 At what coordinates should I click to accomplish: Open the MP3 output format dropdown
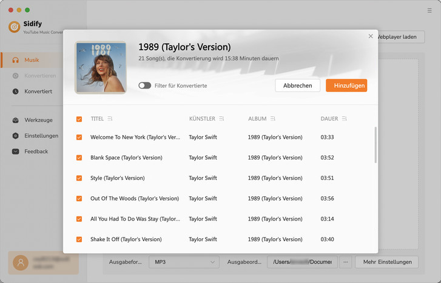(x=184, y=262)
